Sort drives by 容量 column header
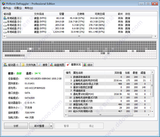Viewport: 160px width, 137px height. tap(57, 14)
